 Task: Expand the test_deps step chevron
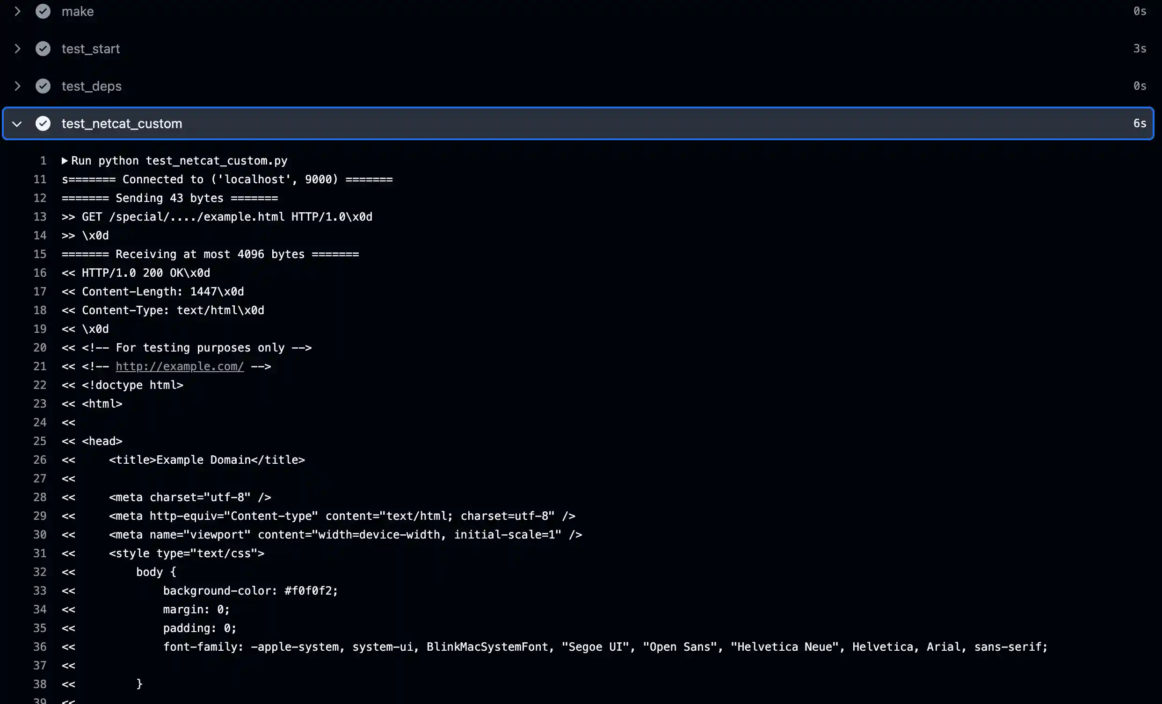[x=17, y=86]
